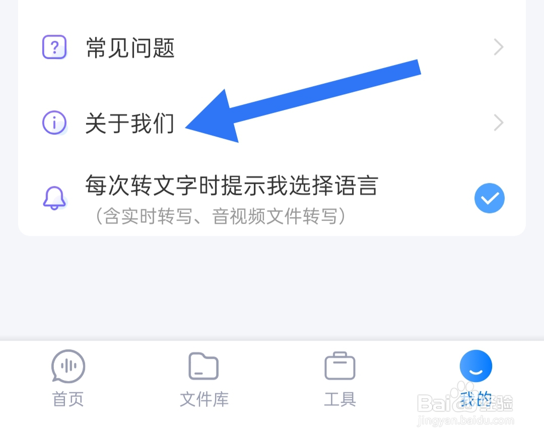Tap the voice bubble home icon
The height and width of the screenshot is (439, 544).
click(x=68, y=366)
